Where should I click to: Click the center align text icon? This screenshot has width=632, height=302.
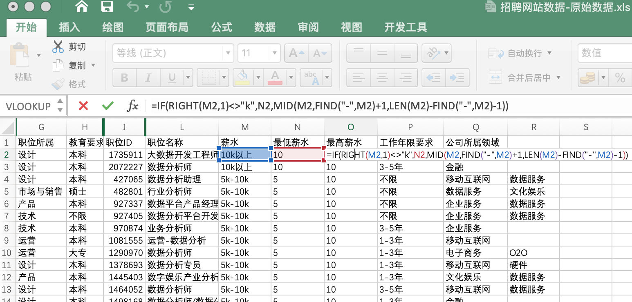pyautogui.click(x=382, y=78)
